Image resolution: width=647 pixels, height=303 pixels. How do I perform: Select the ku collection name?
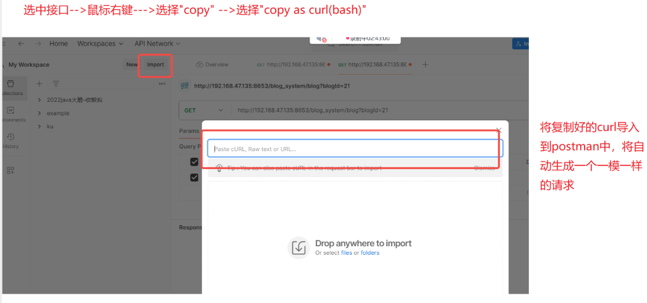(x=50, y=126)
